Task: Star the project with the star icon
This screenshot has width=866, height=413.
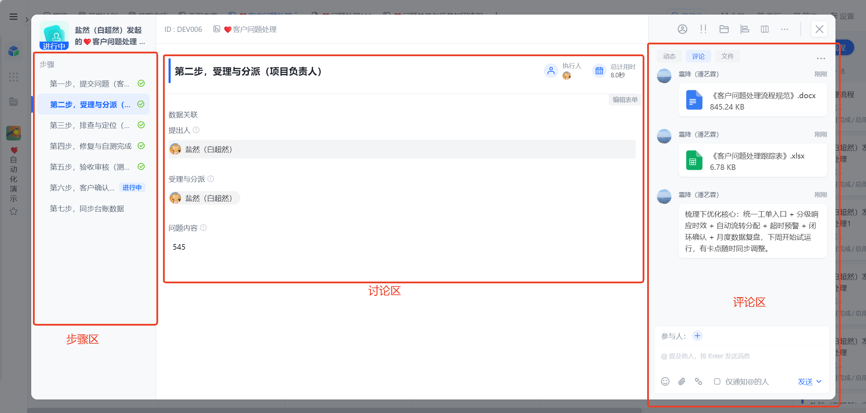Action: 14,211
